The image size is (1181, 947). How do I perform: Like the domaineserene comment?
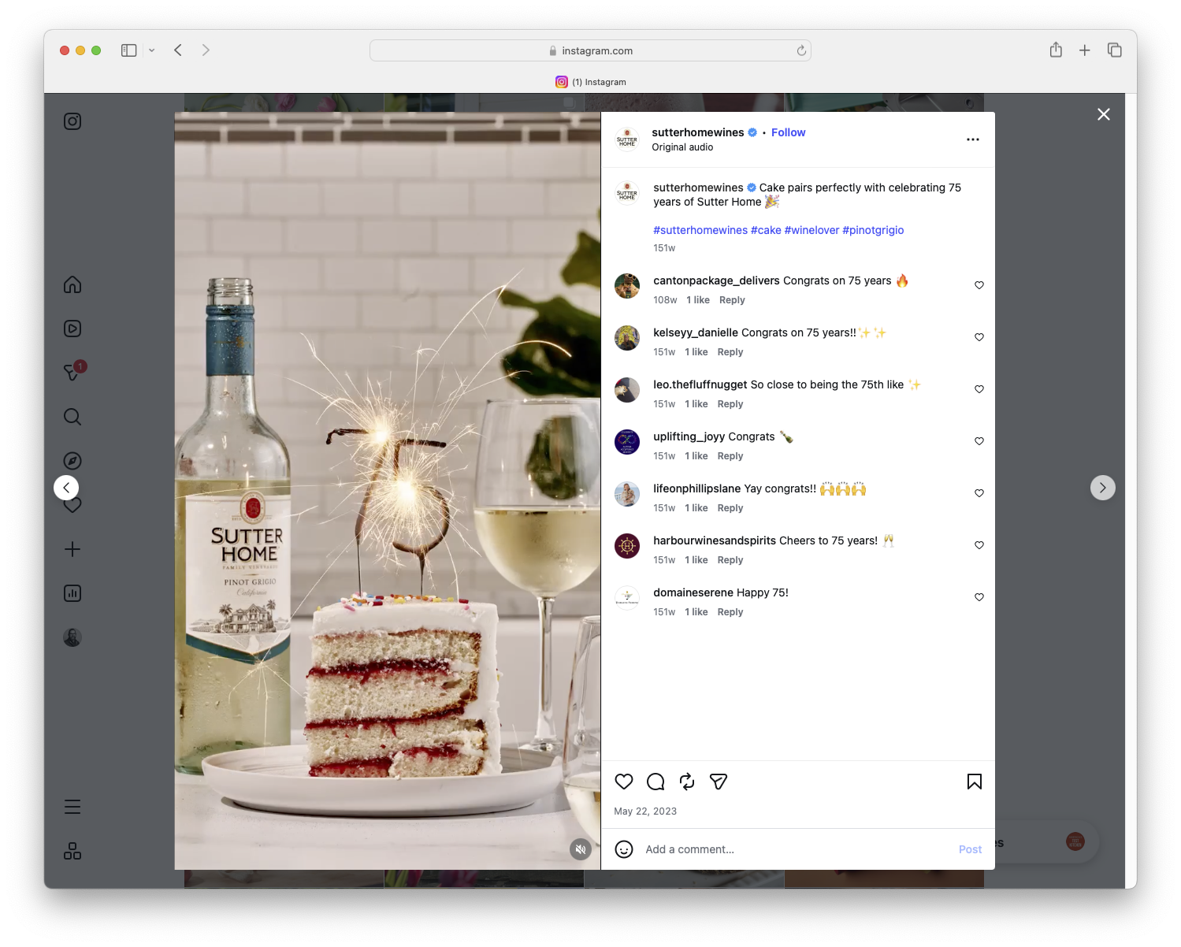tap(979, 596)
